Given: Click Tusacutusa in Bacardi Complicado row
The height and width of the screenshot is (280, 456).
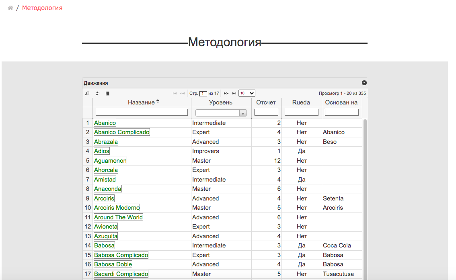Looking at the screenshot, I should click(x=338, y=274).
